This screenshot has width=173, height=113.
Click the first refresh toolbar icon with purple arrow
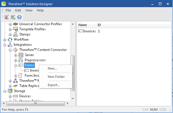pos(7,17)
